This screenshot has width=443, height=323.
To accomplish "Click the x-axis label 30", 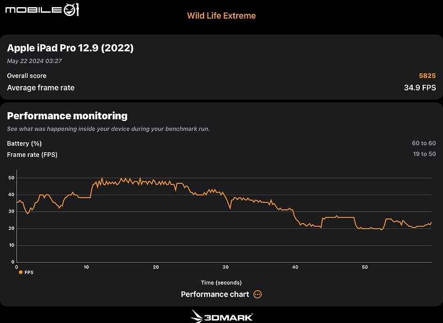I will 226,267.
